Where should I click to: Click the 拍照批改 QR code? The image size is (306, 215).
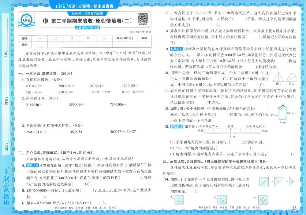[x=143, y=18]
